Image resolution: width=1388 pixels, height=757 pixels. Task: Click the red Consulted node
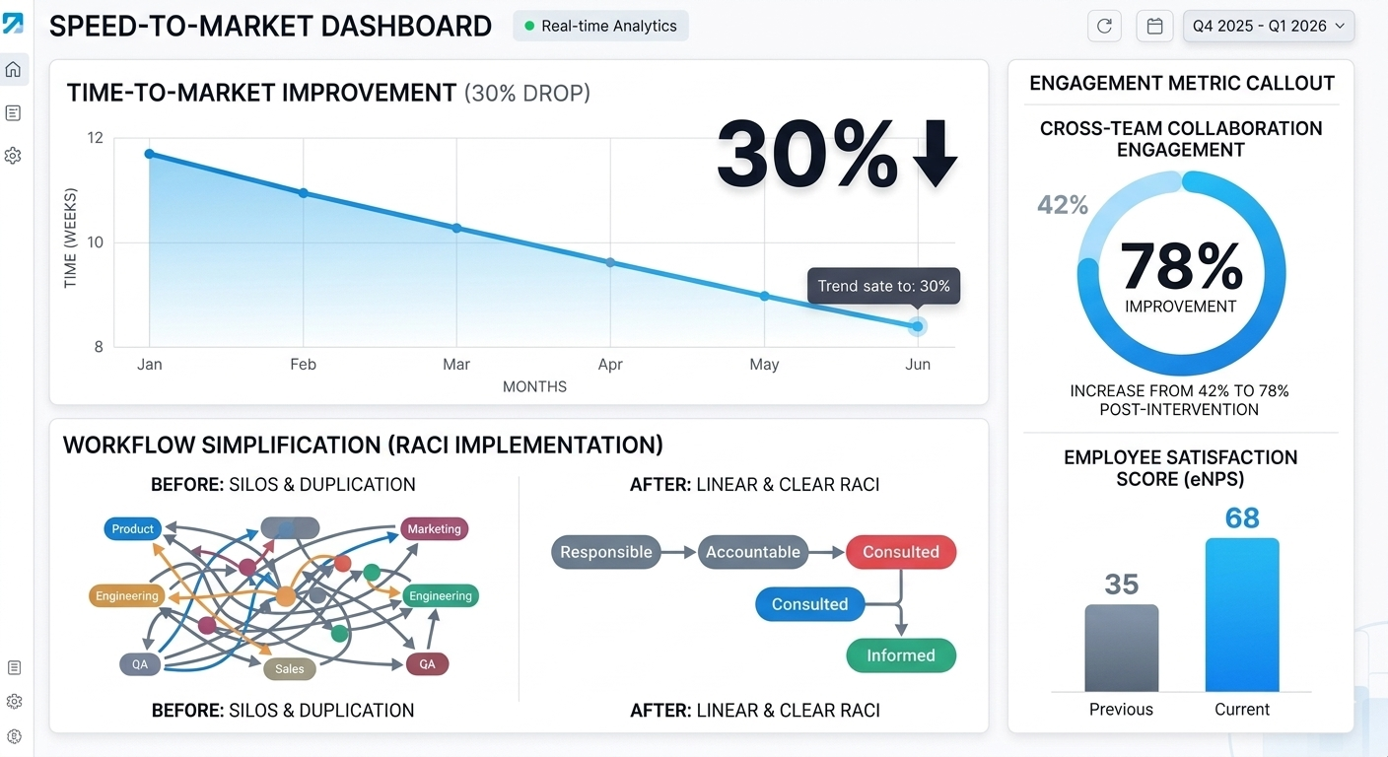(x=901, y=552)
